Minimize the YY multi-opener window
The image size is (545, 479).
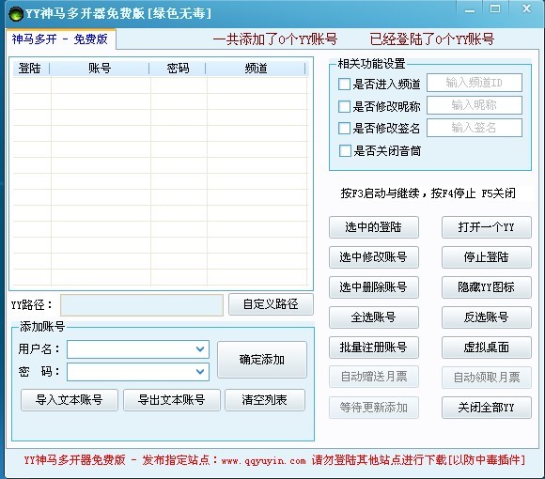tap(470, 9)
